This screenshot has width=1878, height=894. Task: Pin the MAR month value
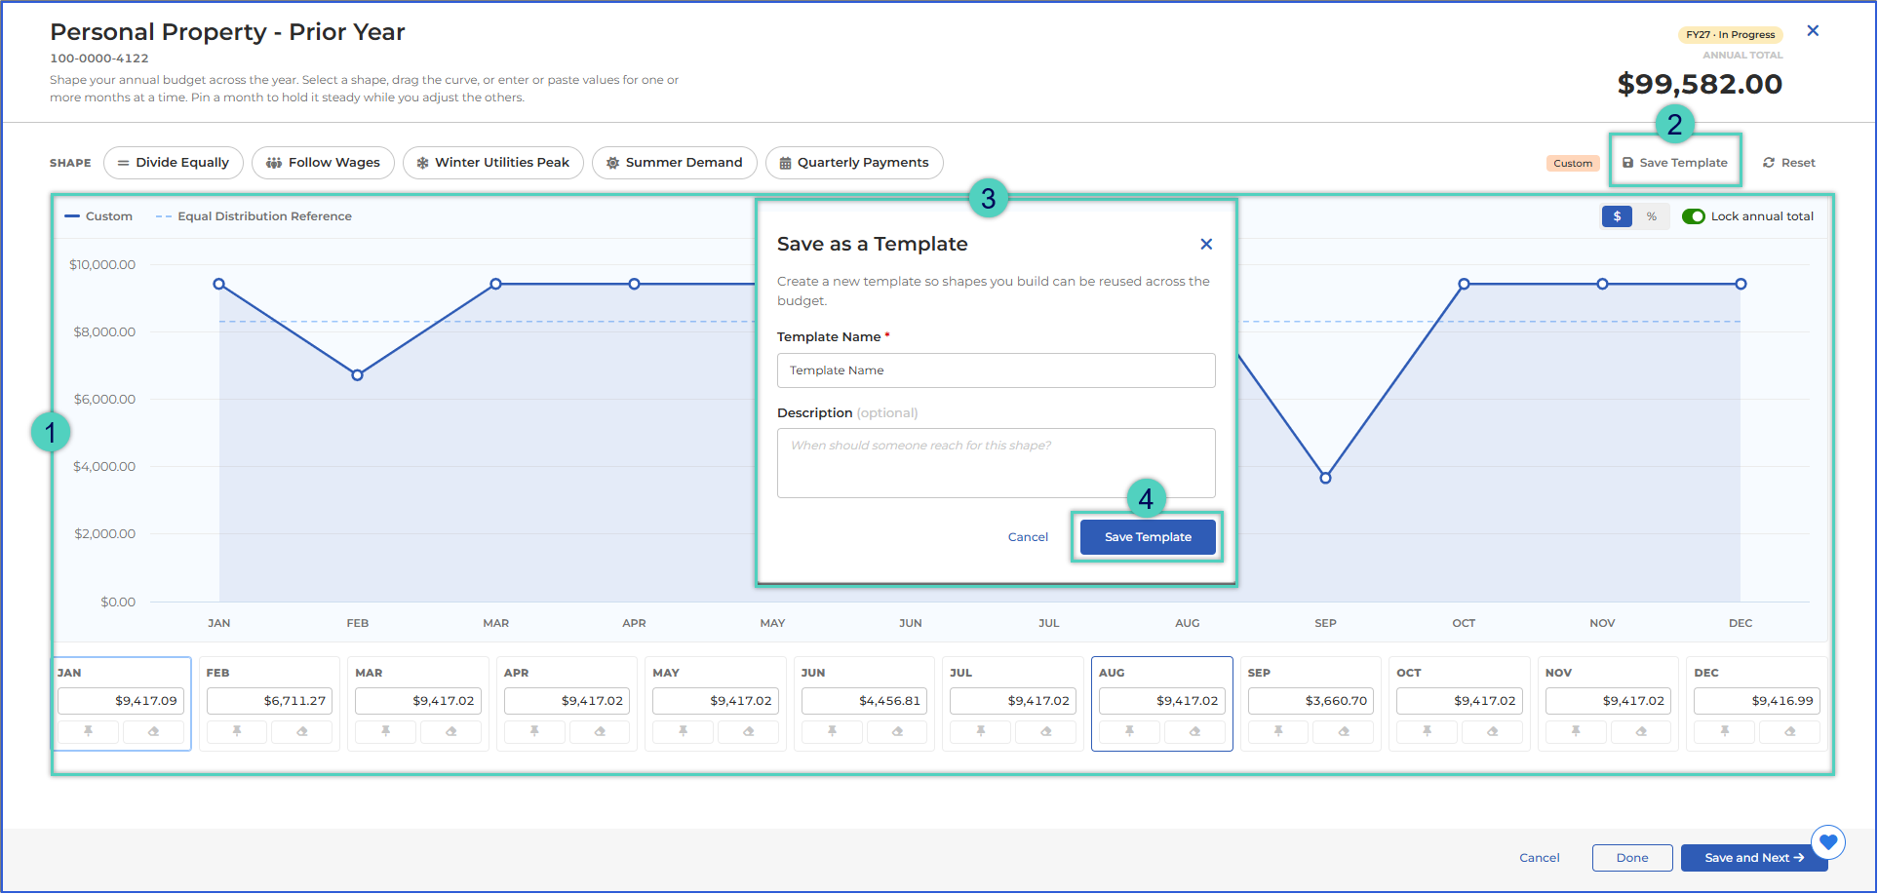click(x=386, y=731)
